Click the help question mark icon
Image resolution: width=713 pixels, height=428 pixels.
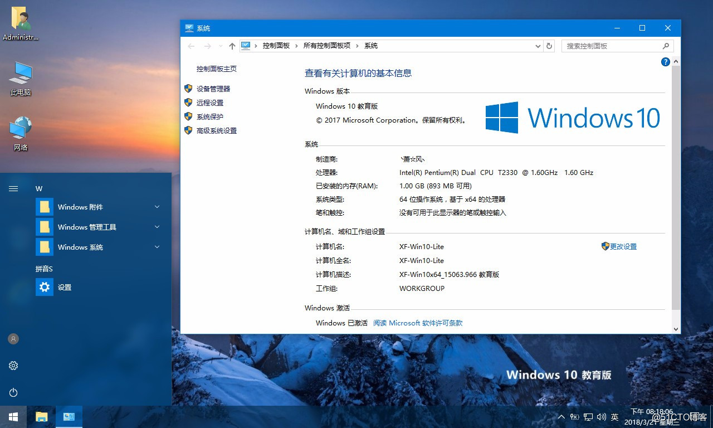click(665, 62)
